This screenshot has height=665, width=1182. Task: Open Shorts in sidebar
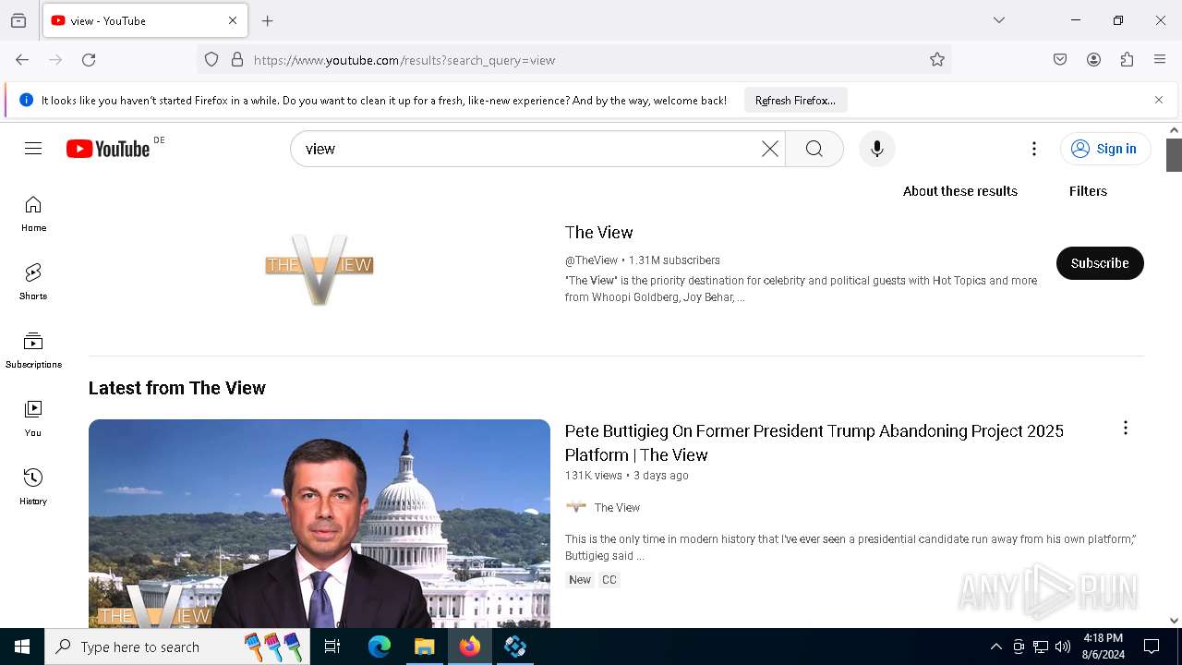[33, 282]
